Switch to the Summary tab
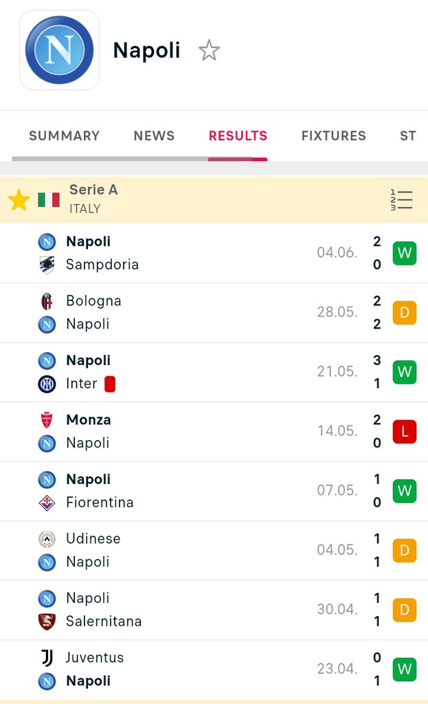 tap(64, 135)
